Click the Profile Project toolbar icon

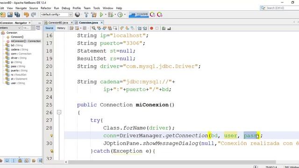(120, 14)
